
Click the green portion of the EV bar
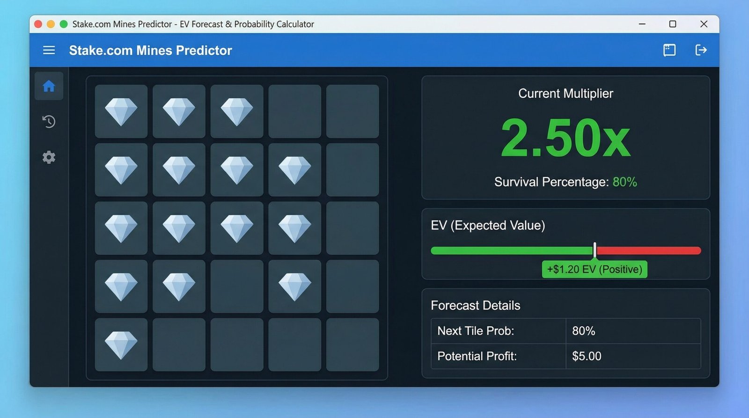pos(512,251)
